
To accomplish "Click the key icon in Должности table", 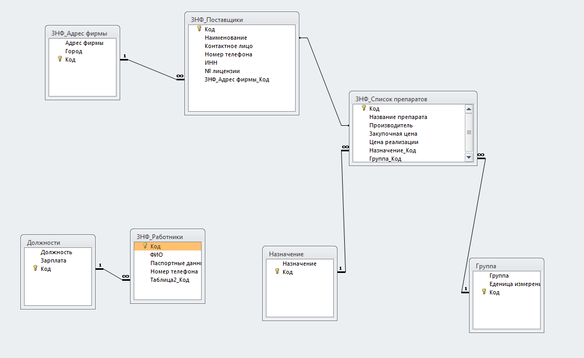I will pyautogui.click(x=35, y=268).
